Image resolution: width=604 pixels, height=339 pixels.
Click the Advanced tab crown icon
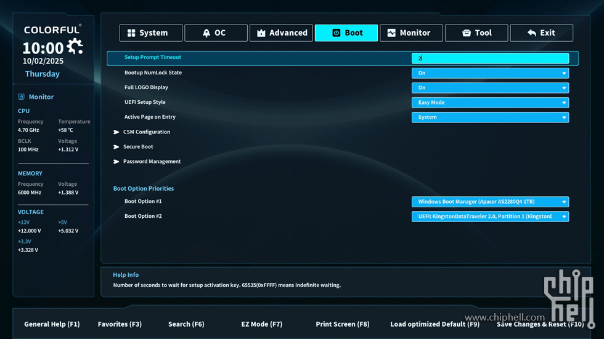coord(261,33)
